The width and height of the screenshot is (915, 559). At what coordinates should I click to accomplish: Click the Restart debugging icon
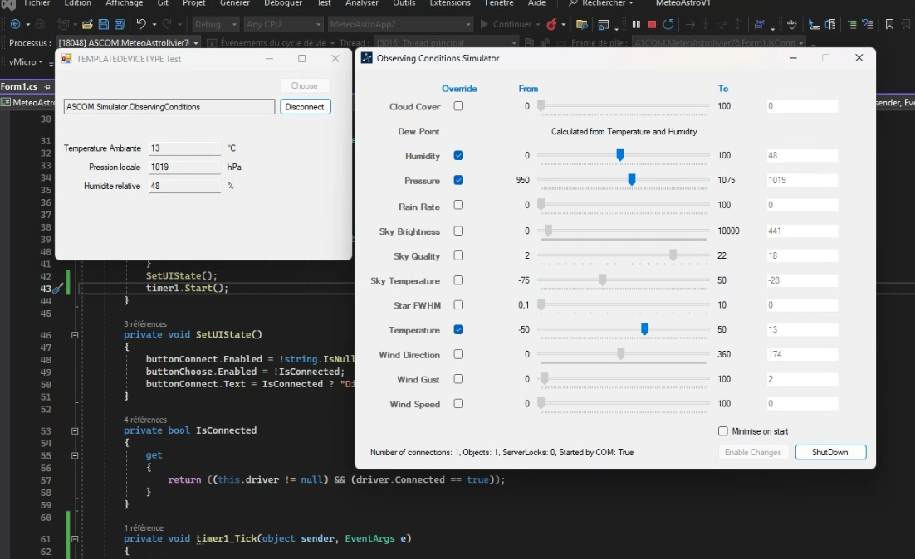point(668,25)
